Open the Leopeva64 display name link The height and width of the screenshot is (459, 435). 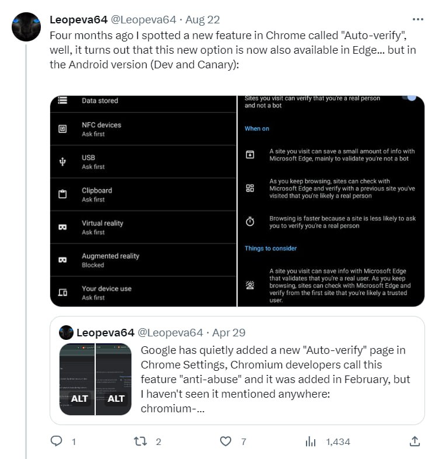78,20
